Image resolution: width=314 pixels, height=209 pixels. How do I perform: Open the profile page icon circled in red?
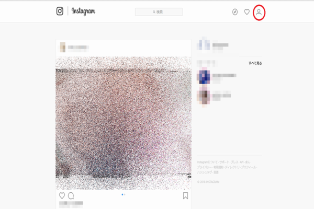tap(259, 12)
